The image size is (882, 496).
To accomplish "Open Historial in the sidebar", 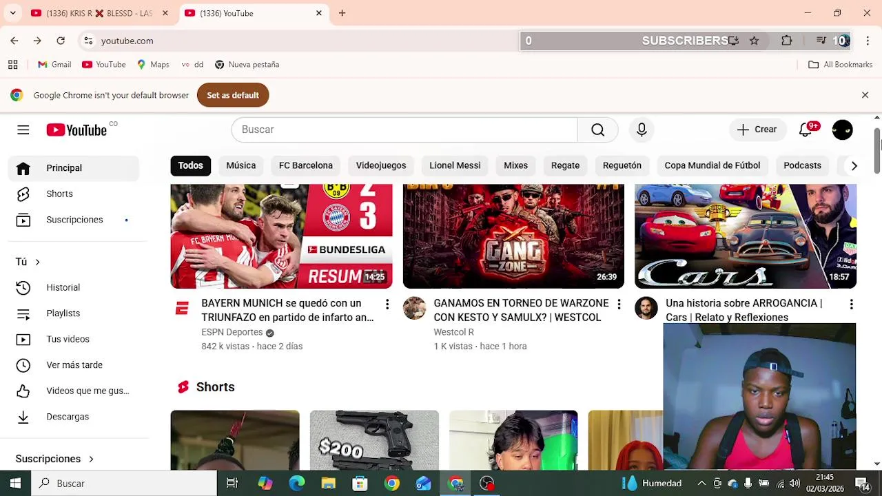I will coord(74,287).
